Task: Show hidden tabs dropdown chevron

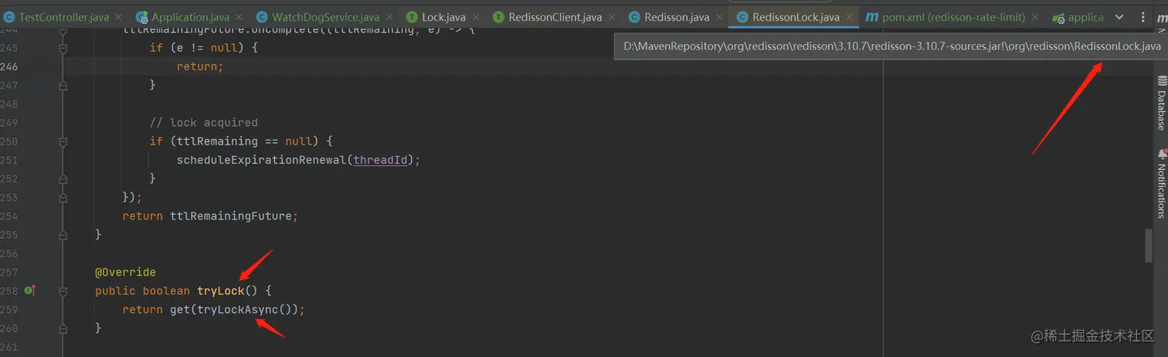Action: point(1119,17)
